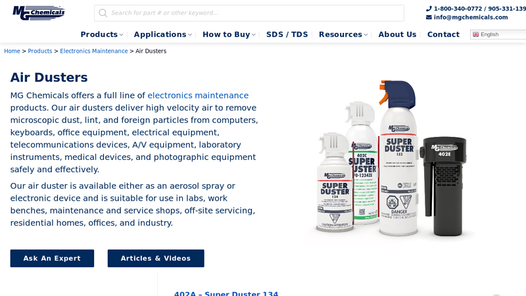Expand the How to Buy chevron
The width and height of the screenshot is (526, 296).
(x=254, y=35)
